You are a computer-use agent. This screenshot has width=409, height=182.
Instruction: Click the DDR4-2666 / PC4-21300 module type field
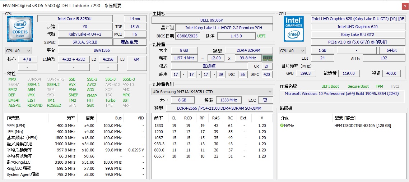tap(219, 108)
